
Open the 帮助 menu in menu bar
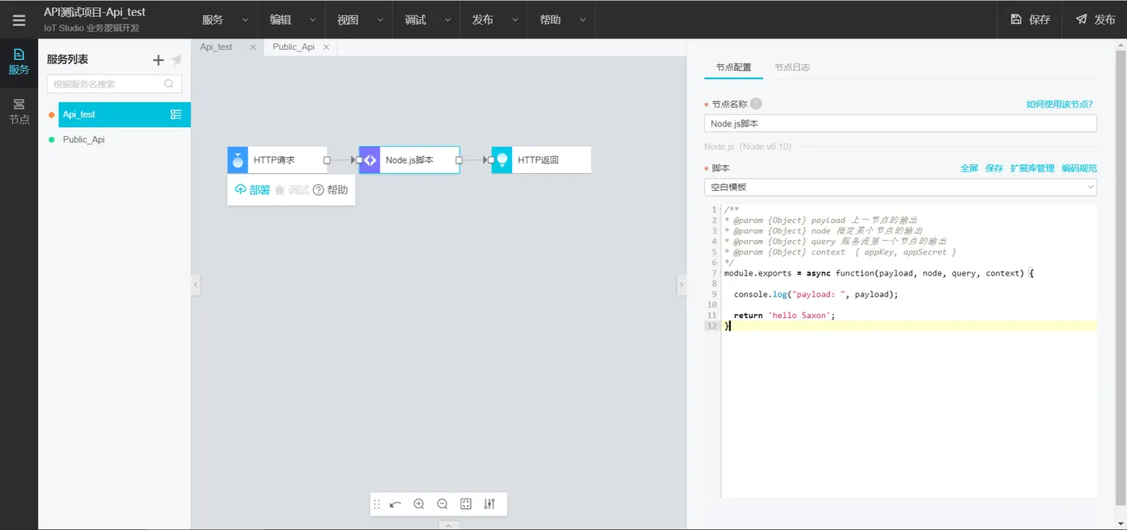[551, 19]
